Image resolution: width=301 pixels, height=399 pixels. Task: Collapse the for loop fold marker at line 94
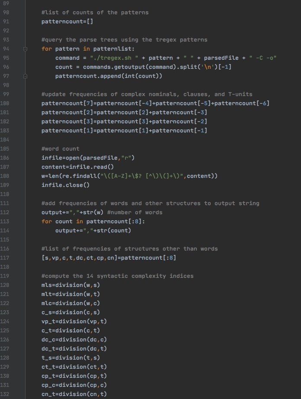25,49
